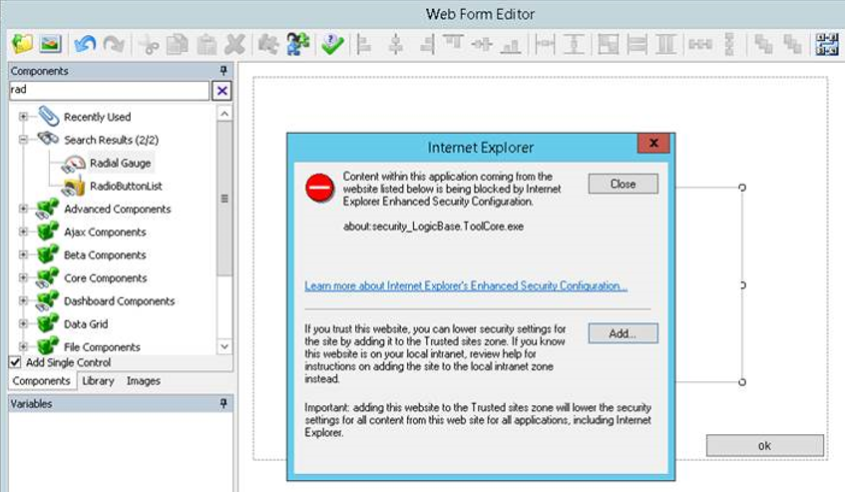Click the align right edges icon
The width and height of the screenshot is (845, 493).
(x=427, y=45)
